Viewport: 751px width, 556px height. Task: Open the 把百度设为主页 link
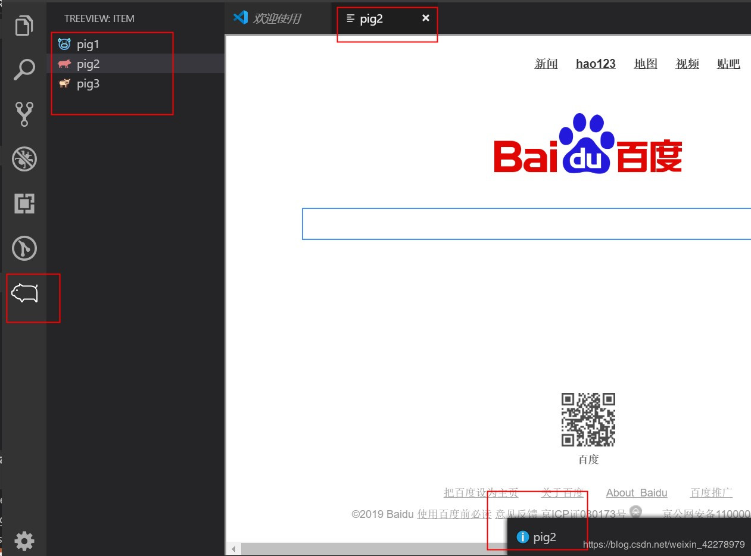coord(481,493)
